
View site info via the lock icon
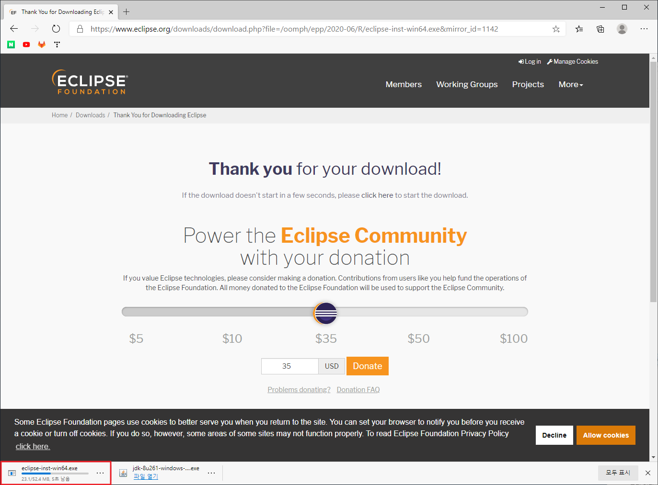pos(80,29)
